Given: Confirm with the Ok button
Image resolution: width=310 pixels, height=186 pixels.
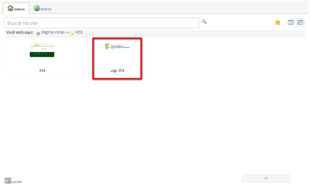Looking at the screenshot, I should coord(266,178).
